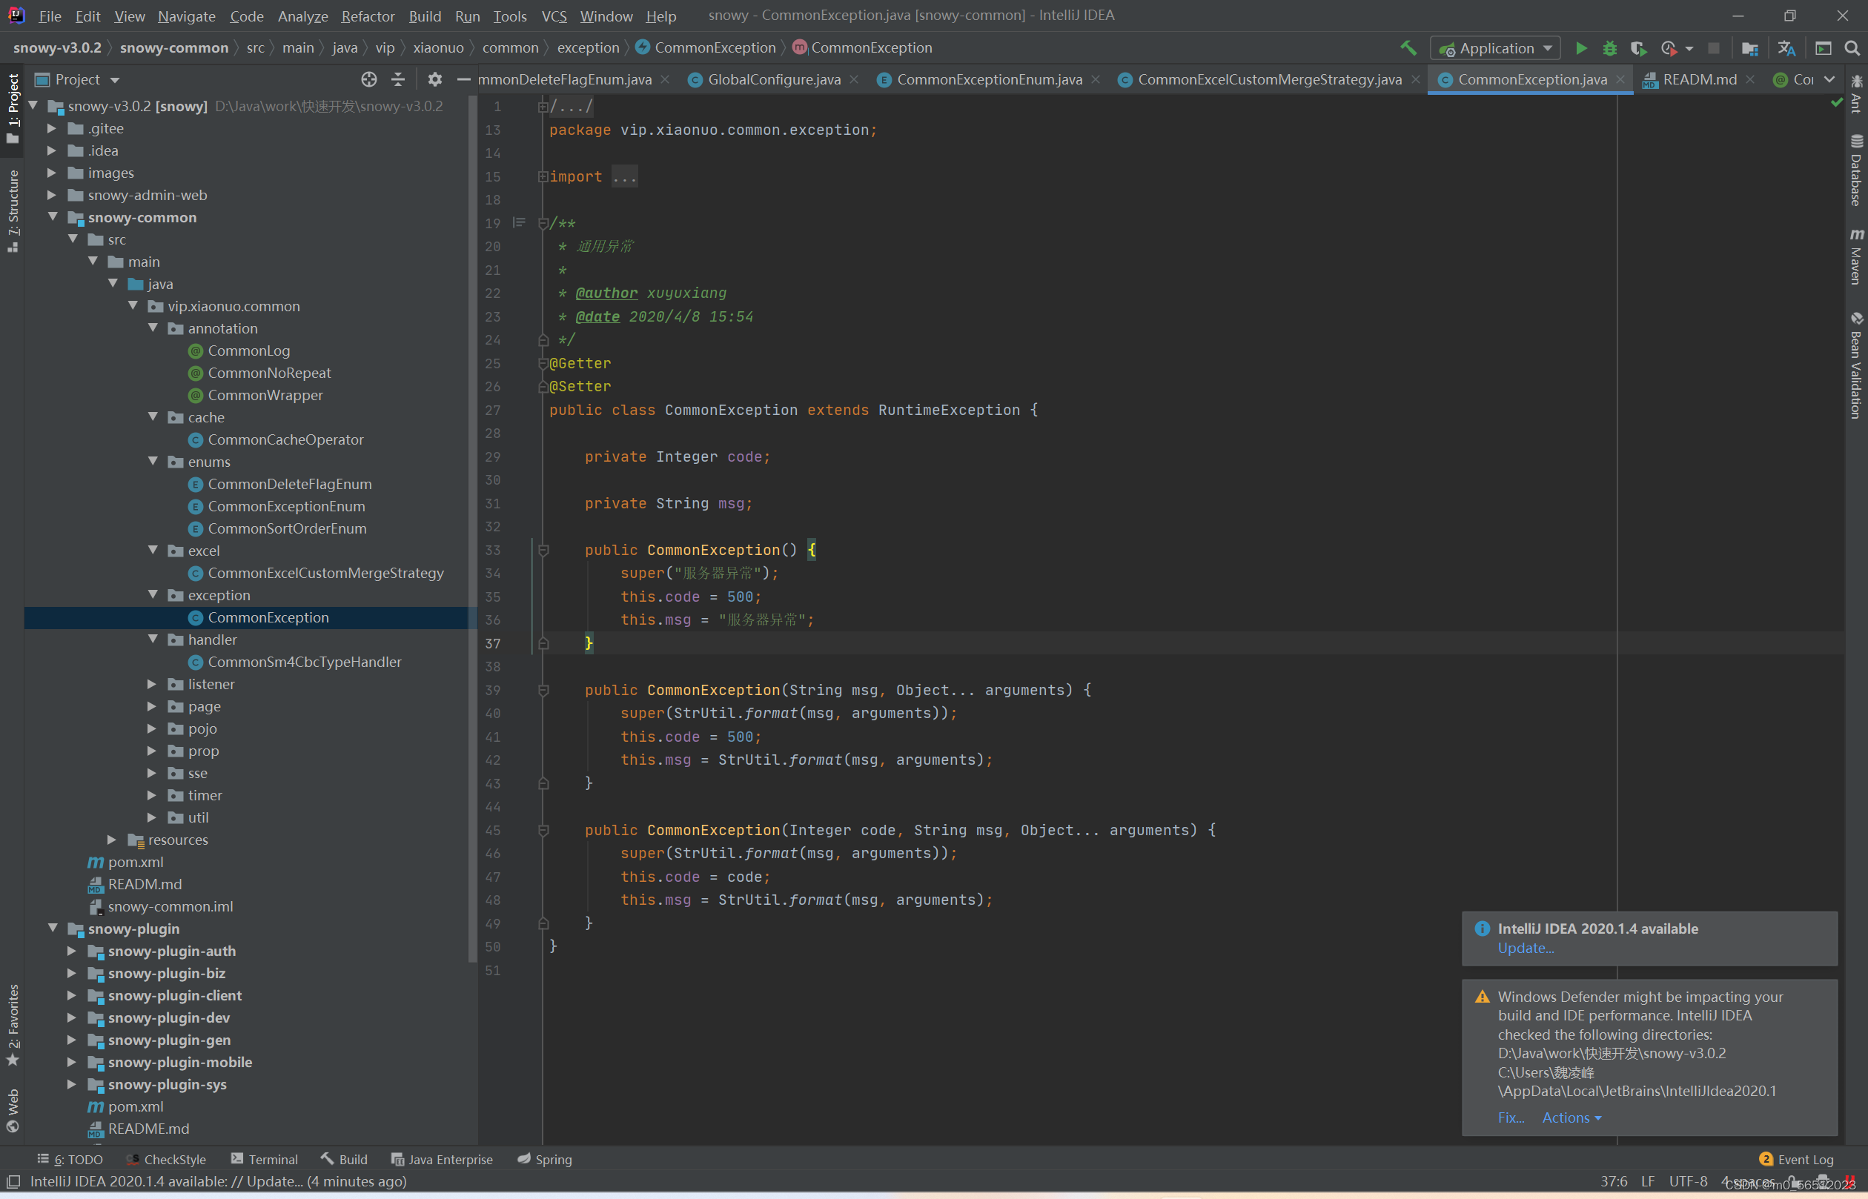Click the Update... link in notification
The image size is (1868, 1199).
[x=1525, y=948]
